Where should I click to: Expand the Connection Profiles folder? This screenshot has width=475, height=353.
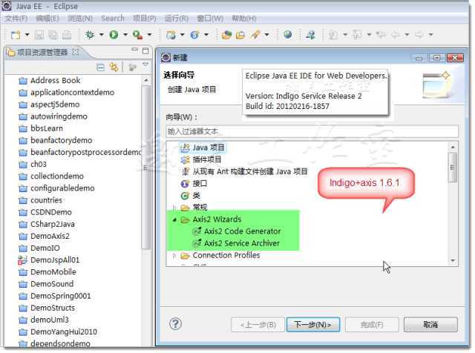(174, 256)
